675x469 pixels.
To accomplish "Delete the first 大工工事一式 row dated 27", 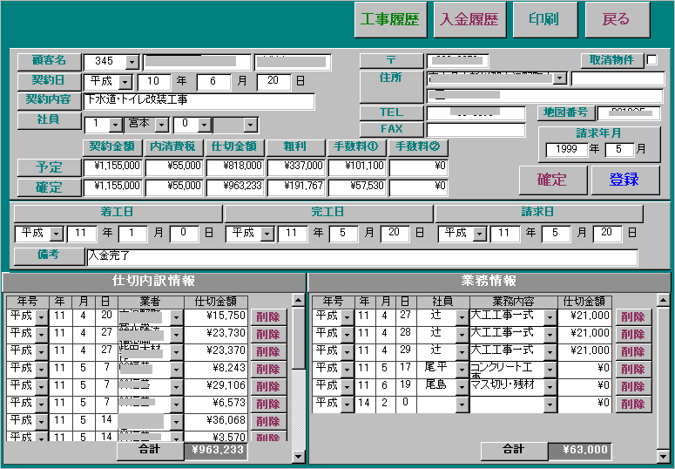I will coord(633,317).
